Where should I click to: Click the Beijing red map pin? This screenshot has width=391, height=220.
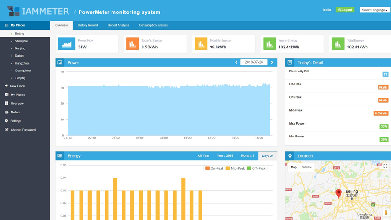point(339,193)
